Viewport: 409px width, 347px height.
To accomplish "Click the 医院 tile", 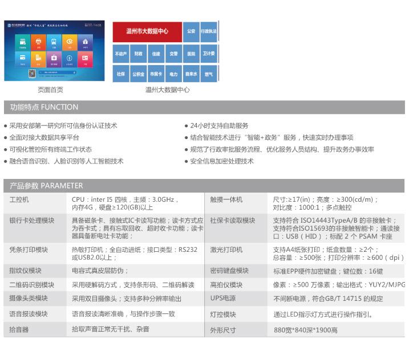I will click(x=191, y=54).
